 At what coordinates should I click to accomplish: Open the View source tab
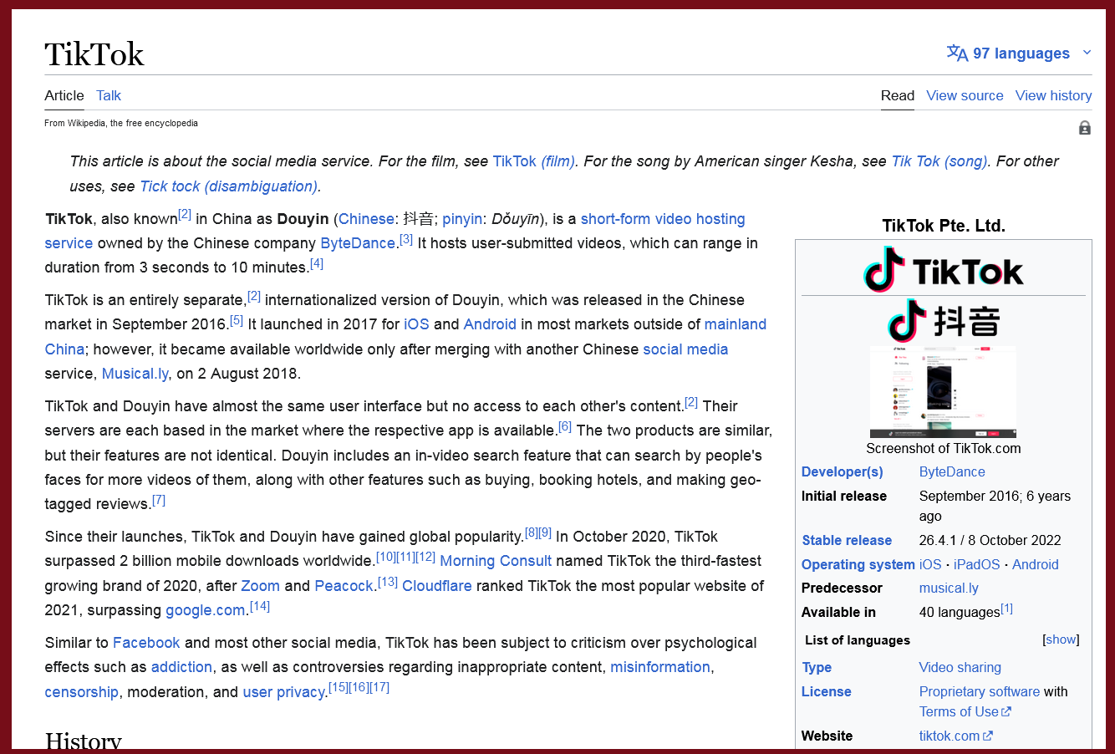click(x=965, y=95)
